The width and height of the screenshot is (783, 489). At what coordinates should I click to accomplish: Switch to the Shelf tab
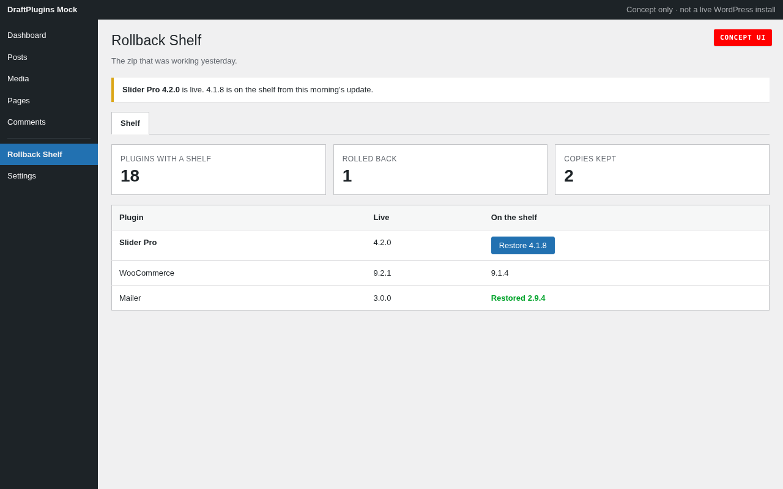point(130,123)
